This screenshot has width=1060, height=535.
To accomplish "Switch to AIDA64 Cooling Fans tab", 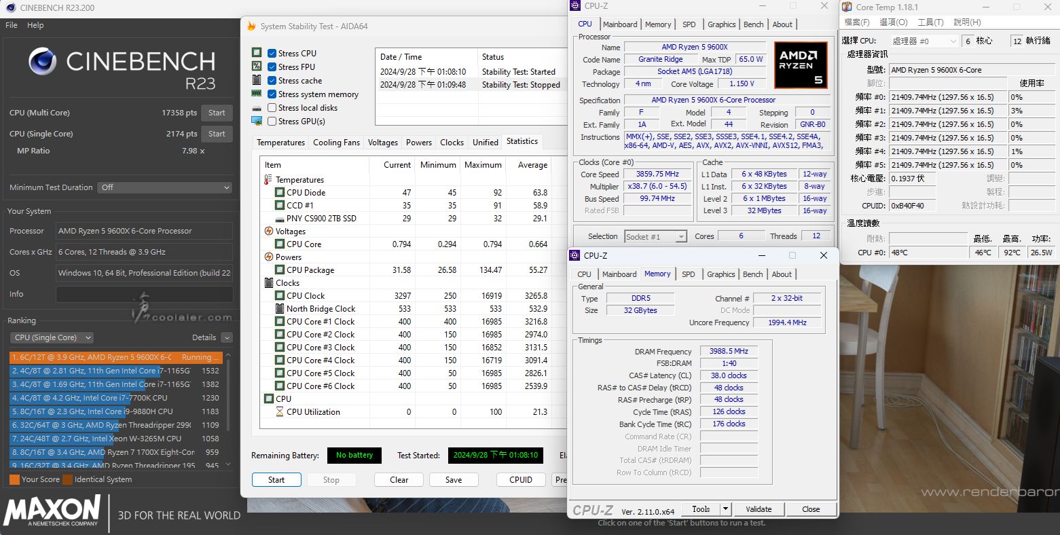I will pyautogui.click(x=336, y=143).
